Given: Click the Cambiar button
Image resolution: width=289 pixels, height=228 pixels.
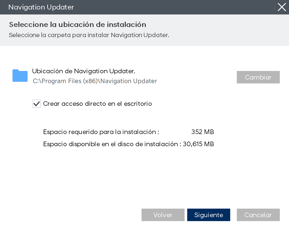Looking at the screenshot, I should [258, 77].
